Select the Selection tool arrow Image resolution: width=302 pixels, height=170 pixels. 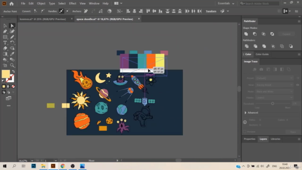point(5,25)
